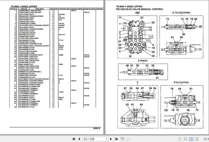Click the '4 TELESCOPING' diagram label

pyautogui.click(x=181, y=13)
